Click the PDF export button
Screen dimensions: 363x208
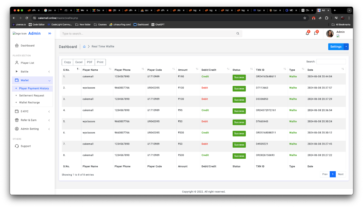click(90, 62)
